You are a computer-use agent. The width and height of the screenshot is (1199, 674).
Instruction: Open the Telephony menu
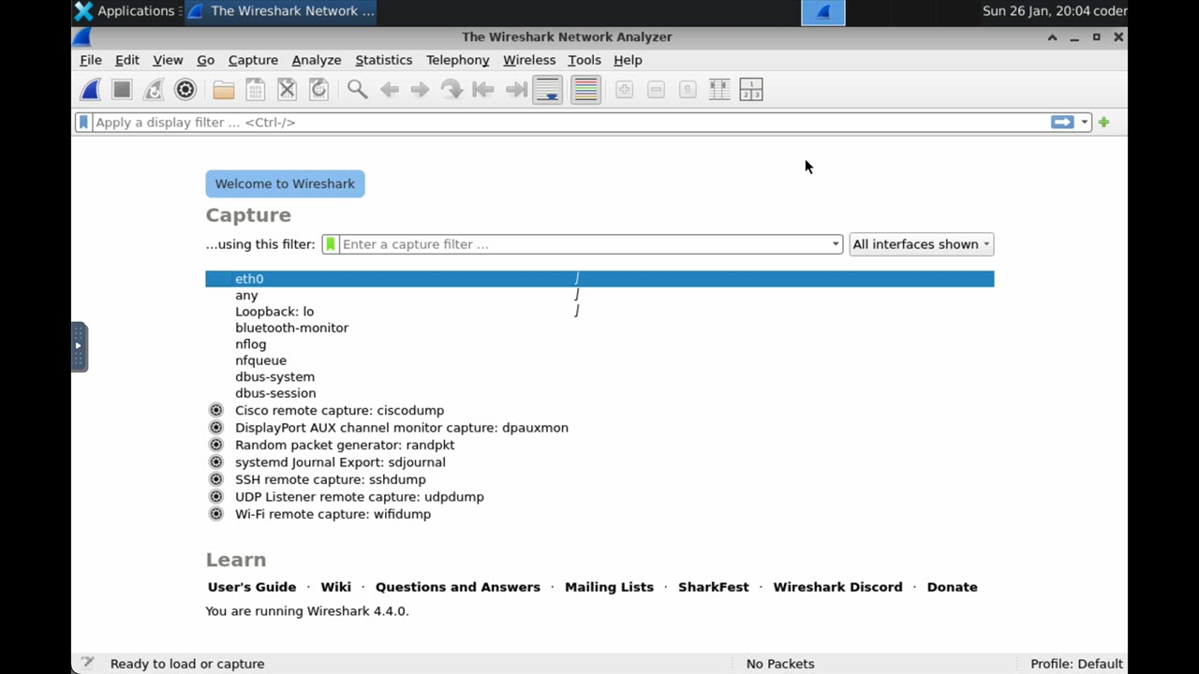[458, 60]
